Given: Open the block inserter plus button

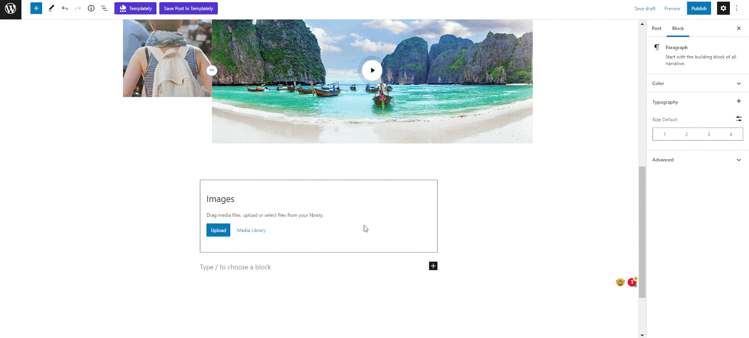Looking at the screenshot, I should pos(36,8).
